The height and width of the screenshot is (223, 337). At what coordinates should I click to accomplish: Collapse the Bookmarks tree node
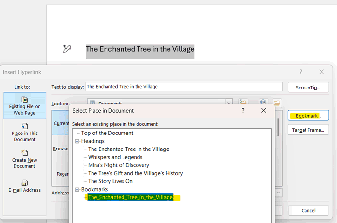coord(77,189)
